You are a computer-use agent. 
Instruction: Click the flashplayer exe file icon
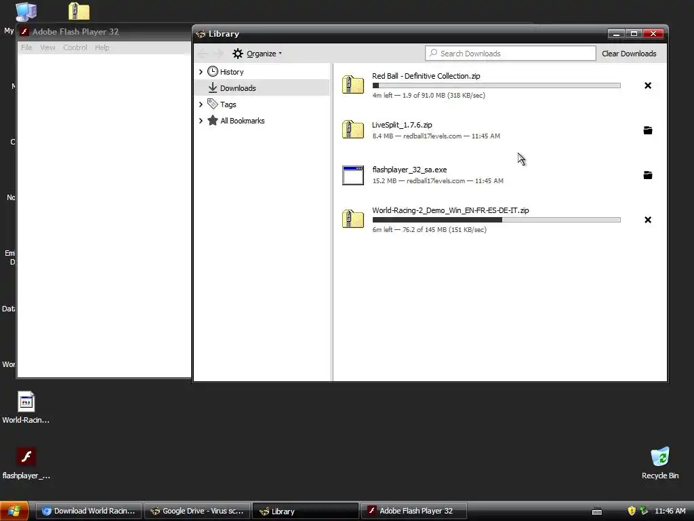point(352,175)
